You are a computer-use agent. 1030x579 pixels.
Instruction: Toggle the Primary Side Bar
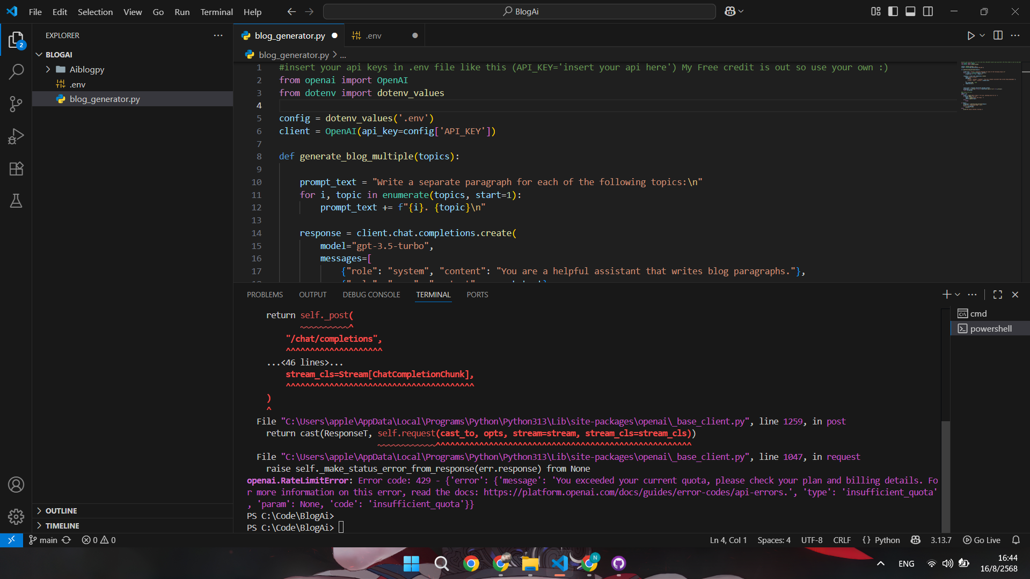(x=893, y=11)
